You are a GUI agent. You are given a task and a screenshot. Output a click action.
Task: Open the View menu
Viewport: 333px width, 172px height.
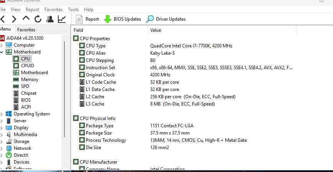click(15, 10)
